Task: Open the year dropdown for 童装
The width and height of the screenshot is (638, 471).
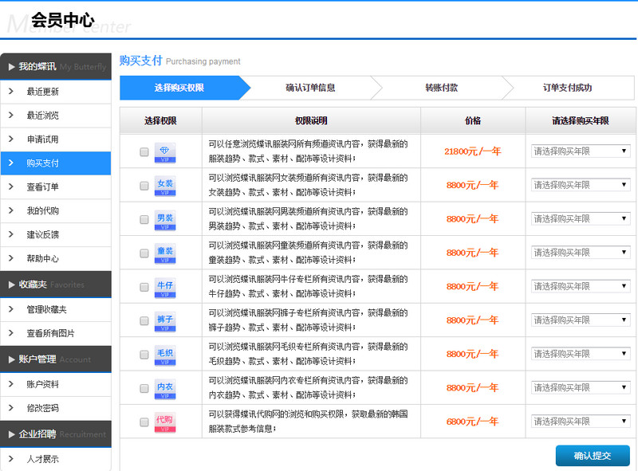Action: click(x=580, y=253)
